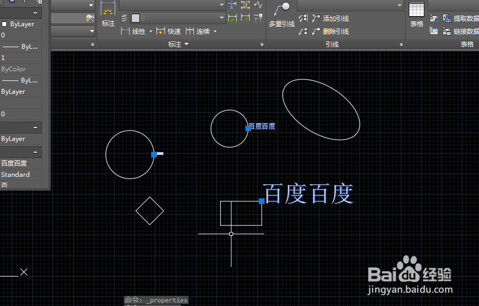
Task: Open the dimension layer override dropdown
Action: (x=222, y=18)
